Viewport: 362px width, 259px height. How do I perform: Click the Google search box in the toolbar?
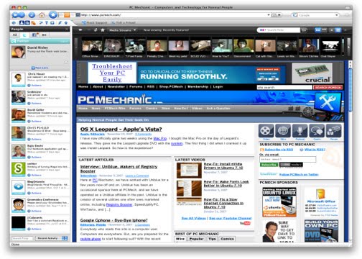(316, 15)
